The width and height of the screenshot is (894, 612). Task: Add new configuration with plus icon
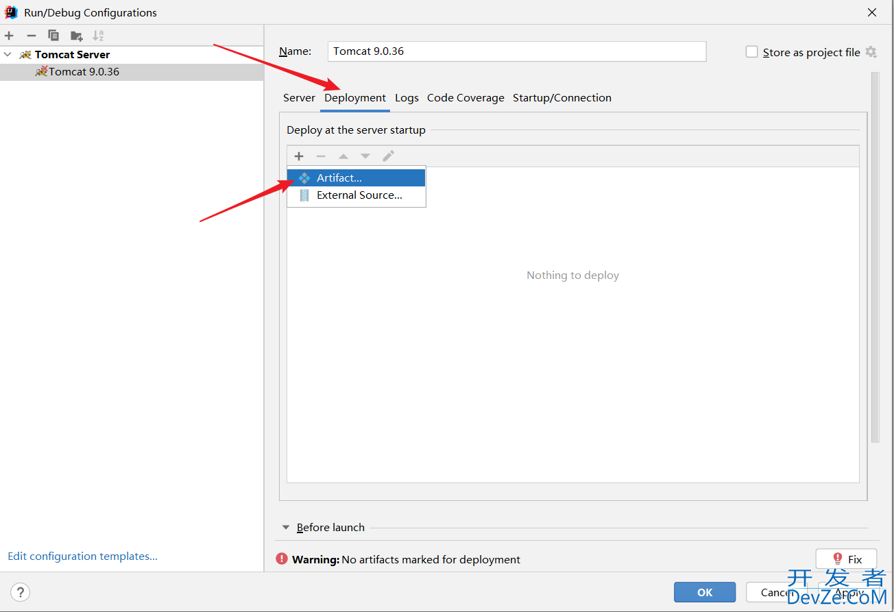click(x=9, y=36)
